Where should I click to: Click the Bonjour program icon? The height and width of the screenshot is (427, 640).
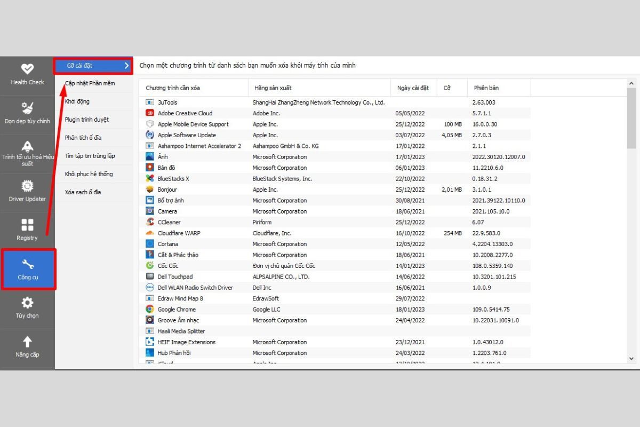coord(150,189)
